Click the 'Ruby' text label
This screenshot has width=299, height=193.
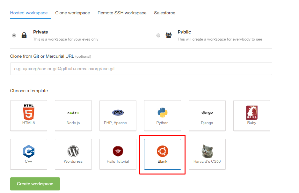252,123
